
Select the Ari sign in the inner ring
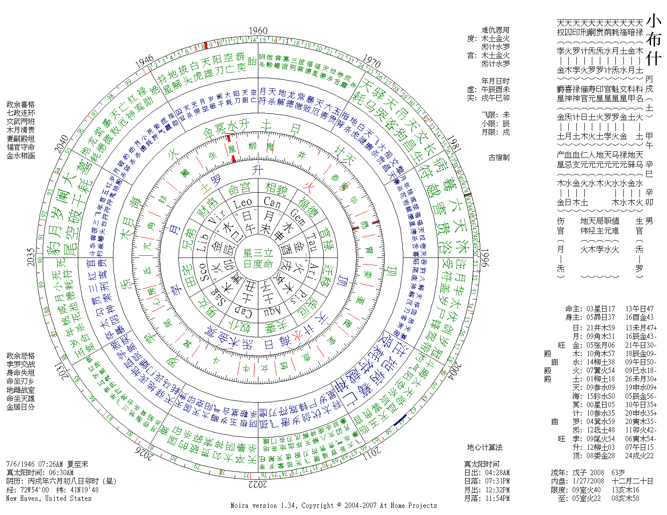tap(312, 272)
